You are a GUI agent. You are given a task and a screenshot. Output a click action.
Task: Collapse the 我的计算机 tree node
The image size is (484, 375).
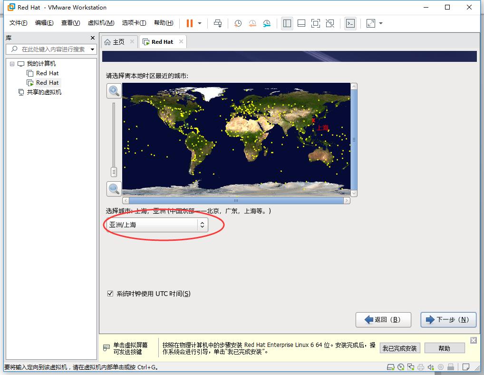(x=12, y=64)
